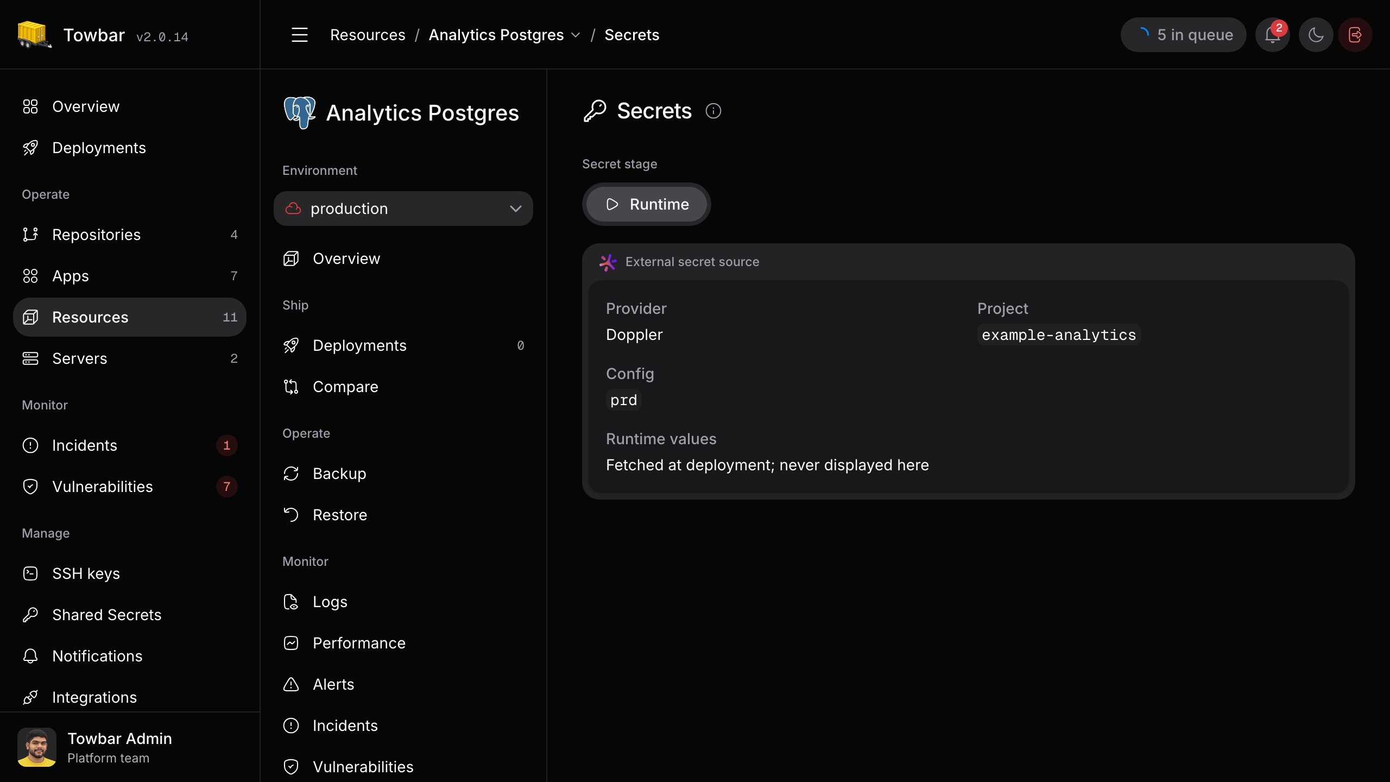Open Logs in resource menu
The height and width of the screenshot is (782, 1390).
(403, 602)
